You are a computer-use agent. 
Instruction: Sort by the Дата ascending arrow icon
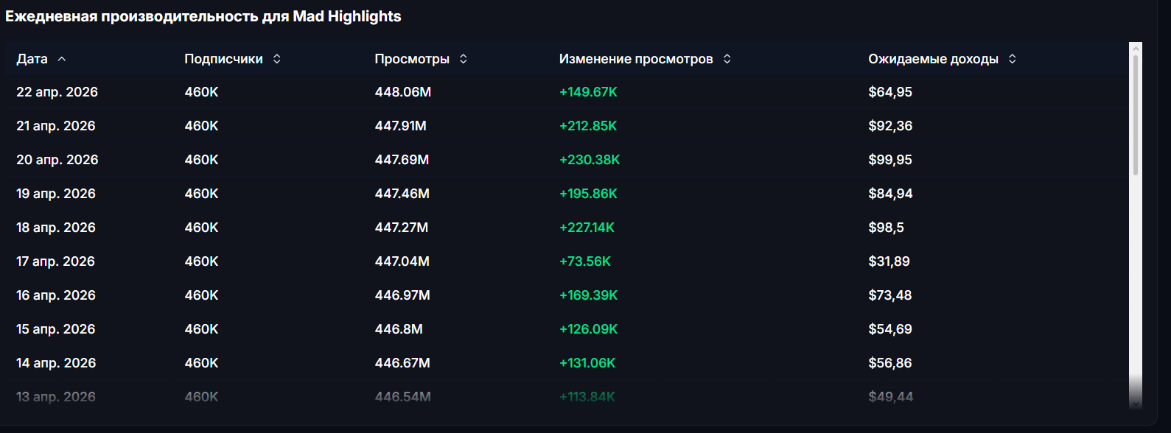point(62,59)
